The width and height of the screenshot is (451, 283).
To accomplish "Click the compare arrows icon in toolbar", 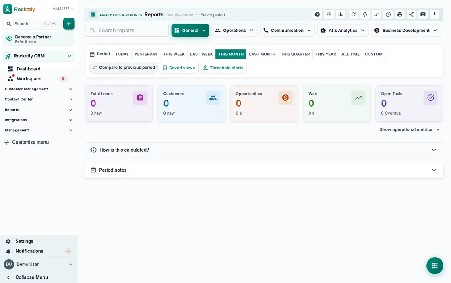I will tap(377, 14).
